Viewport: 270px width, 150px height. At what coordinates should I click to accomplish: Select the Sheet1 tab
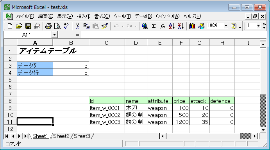(x=40, y=136)
